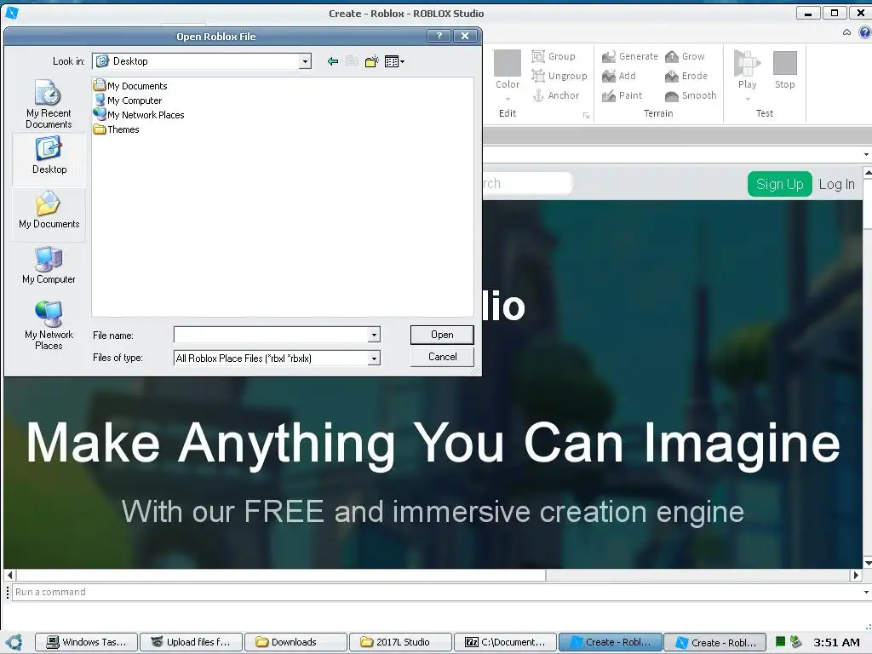Expand the Play dropdown arrow

point(748,99)
